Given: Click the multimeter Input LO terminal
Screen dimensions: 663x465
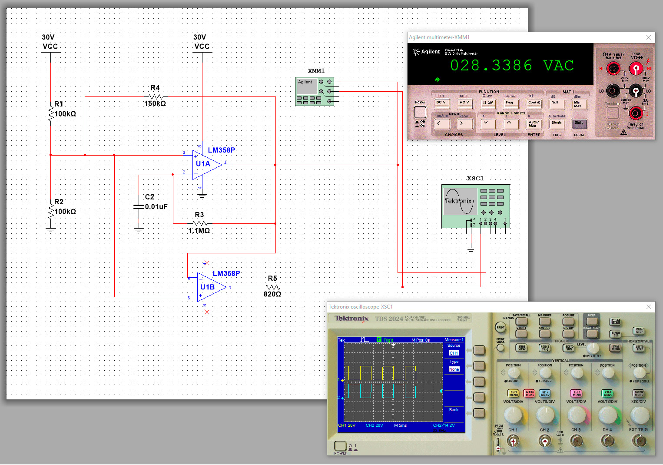Looking at the screenshot, I should (636, 91).
